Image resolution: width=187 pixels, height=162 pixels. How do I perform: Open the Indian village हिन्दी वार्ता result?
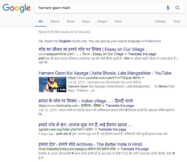point(86,101)
